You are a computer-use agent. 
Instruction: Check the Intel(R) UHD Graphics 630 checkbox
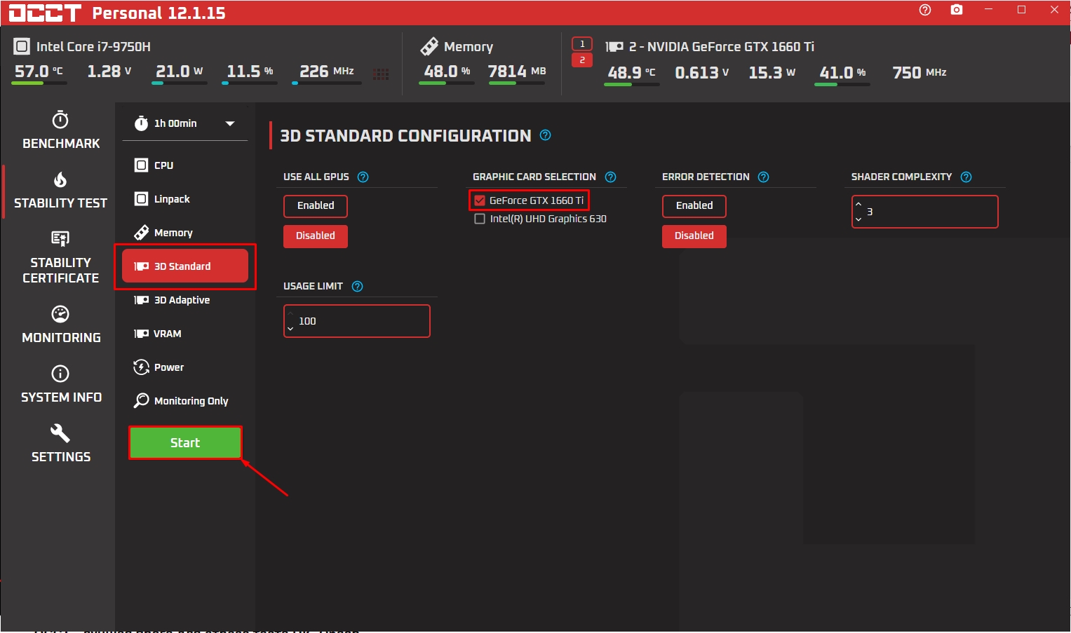(x=480, y=219)
